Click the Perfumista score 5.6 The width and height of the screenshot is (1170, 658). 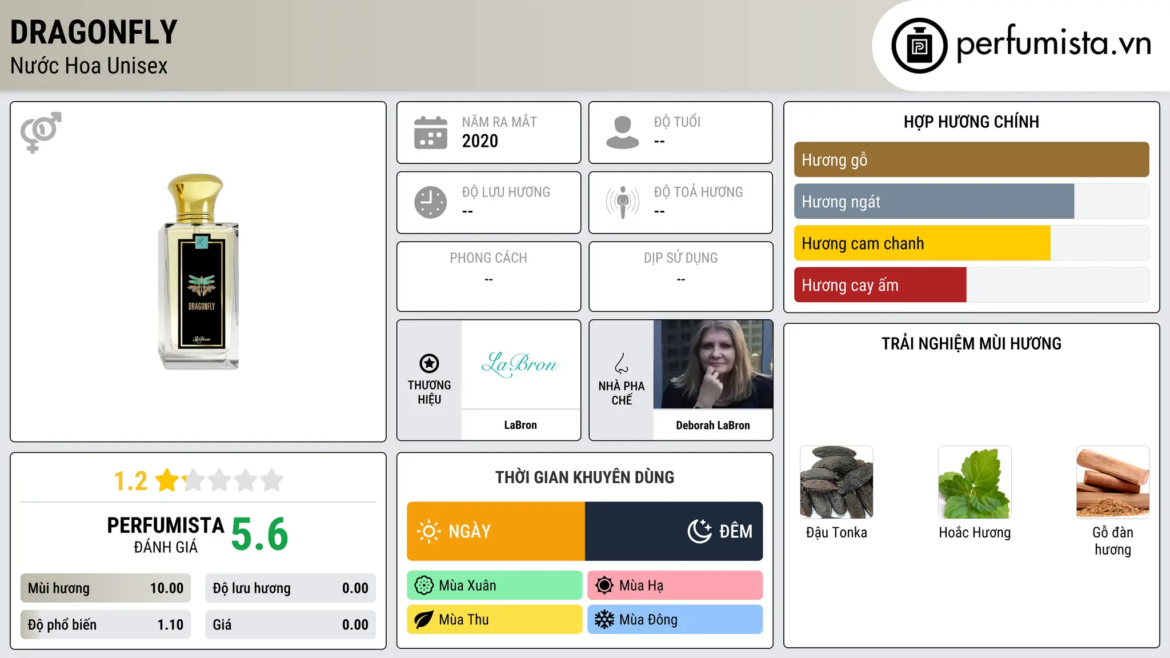click(260, 535)
